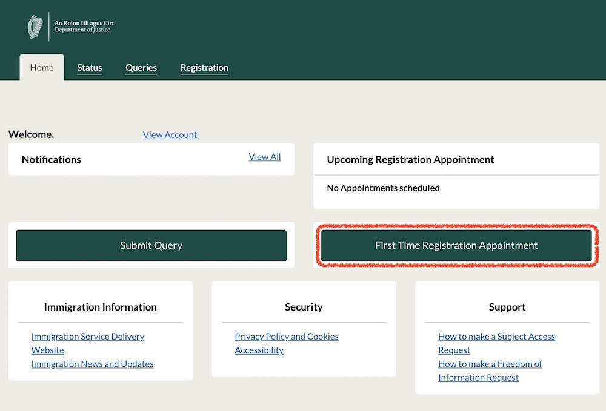Screen dimensions: 606x411
Task: Click the View Account link
Action: [x=170, y=135]
